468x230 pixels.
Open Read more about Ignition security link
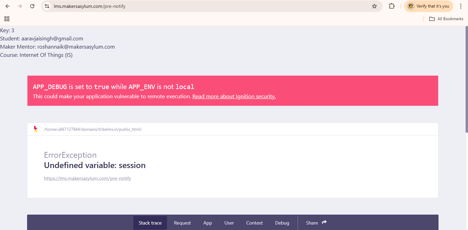point(234,97)
